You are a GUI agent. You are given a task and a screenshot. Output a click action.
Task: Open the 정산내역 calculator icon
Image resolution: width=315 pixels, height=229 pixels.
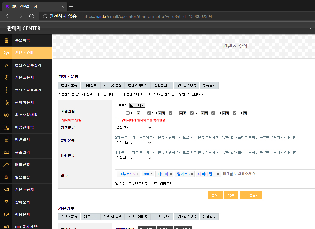click(x=6, y=140)
